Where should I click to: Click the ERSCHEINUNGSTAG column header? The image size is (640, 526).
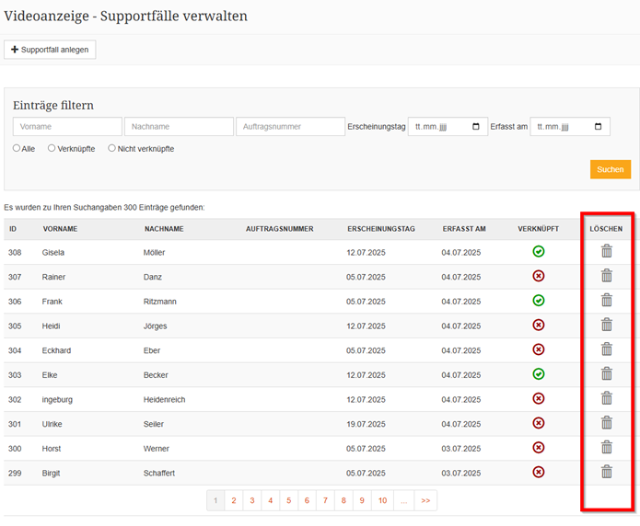click(x=381, y=229)
